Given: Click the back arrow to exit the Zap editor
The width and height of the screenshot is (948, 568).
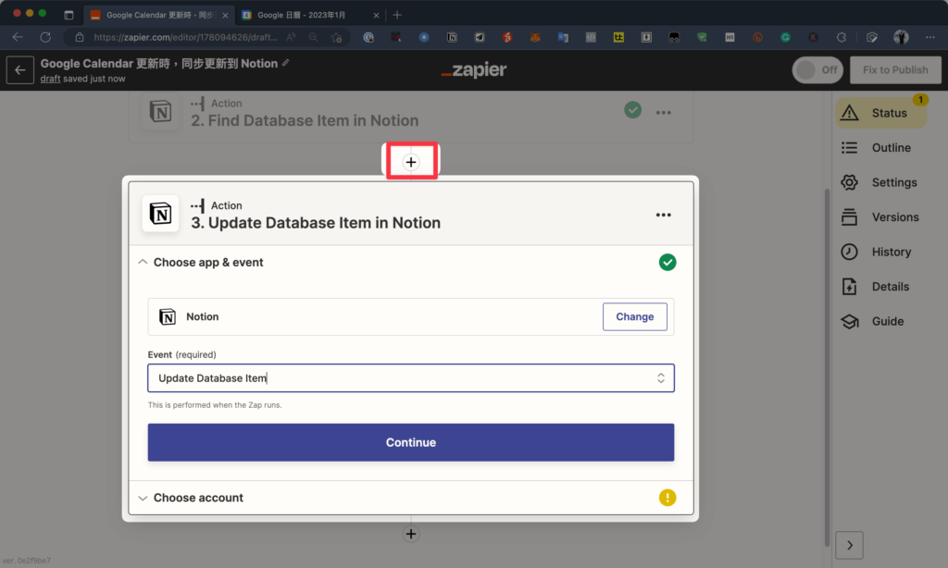Looking at the screenshot, I should 20,70.
